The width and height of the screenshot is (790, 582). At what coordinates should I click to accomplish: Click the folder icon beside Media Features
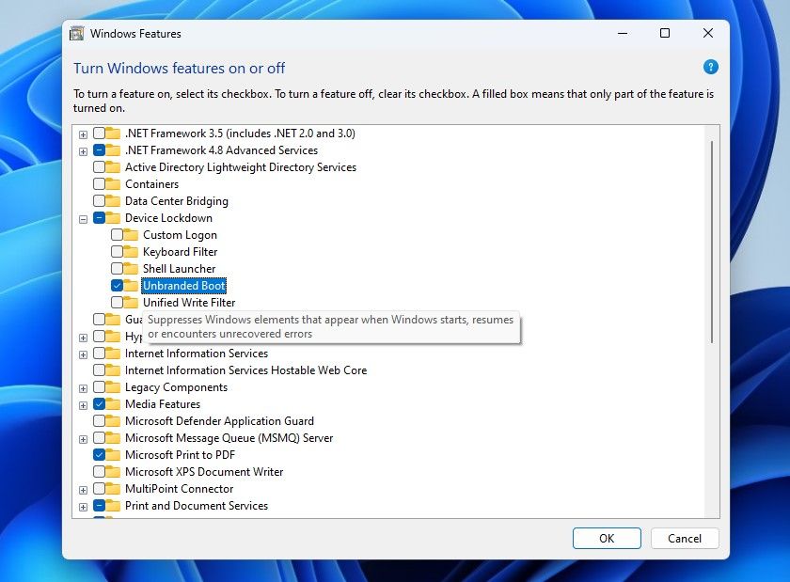[x=114, y=404]
